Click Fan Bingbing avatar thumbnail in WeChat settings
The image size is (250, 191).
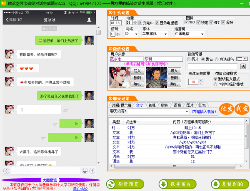tap(120, 77)
